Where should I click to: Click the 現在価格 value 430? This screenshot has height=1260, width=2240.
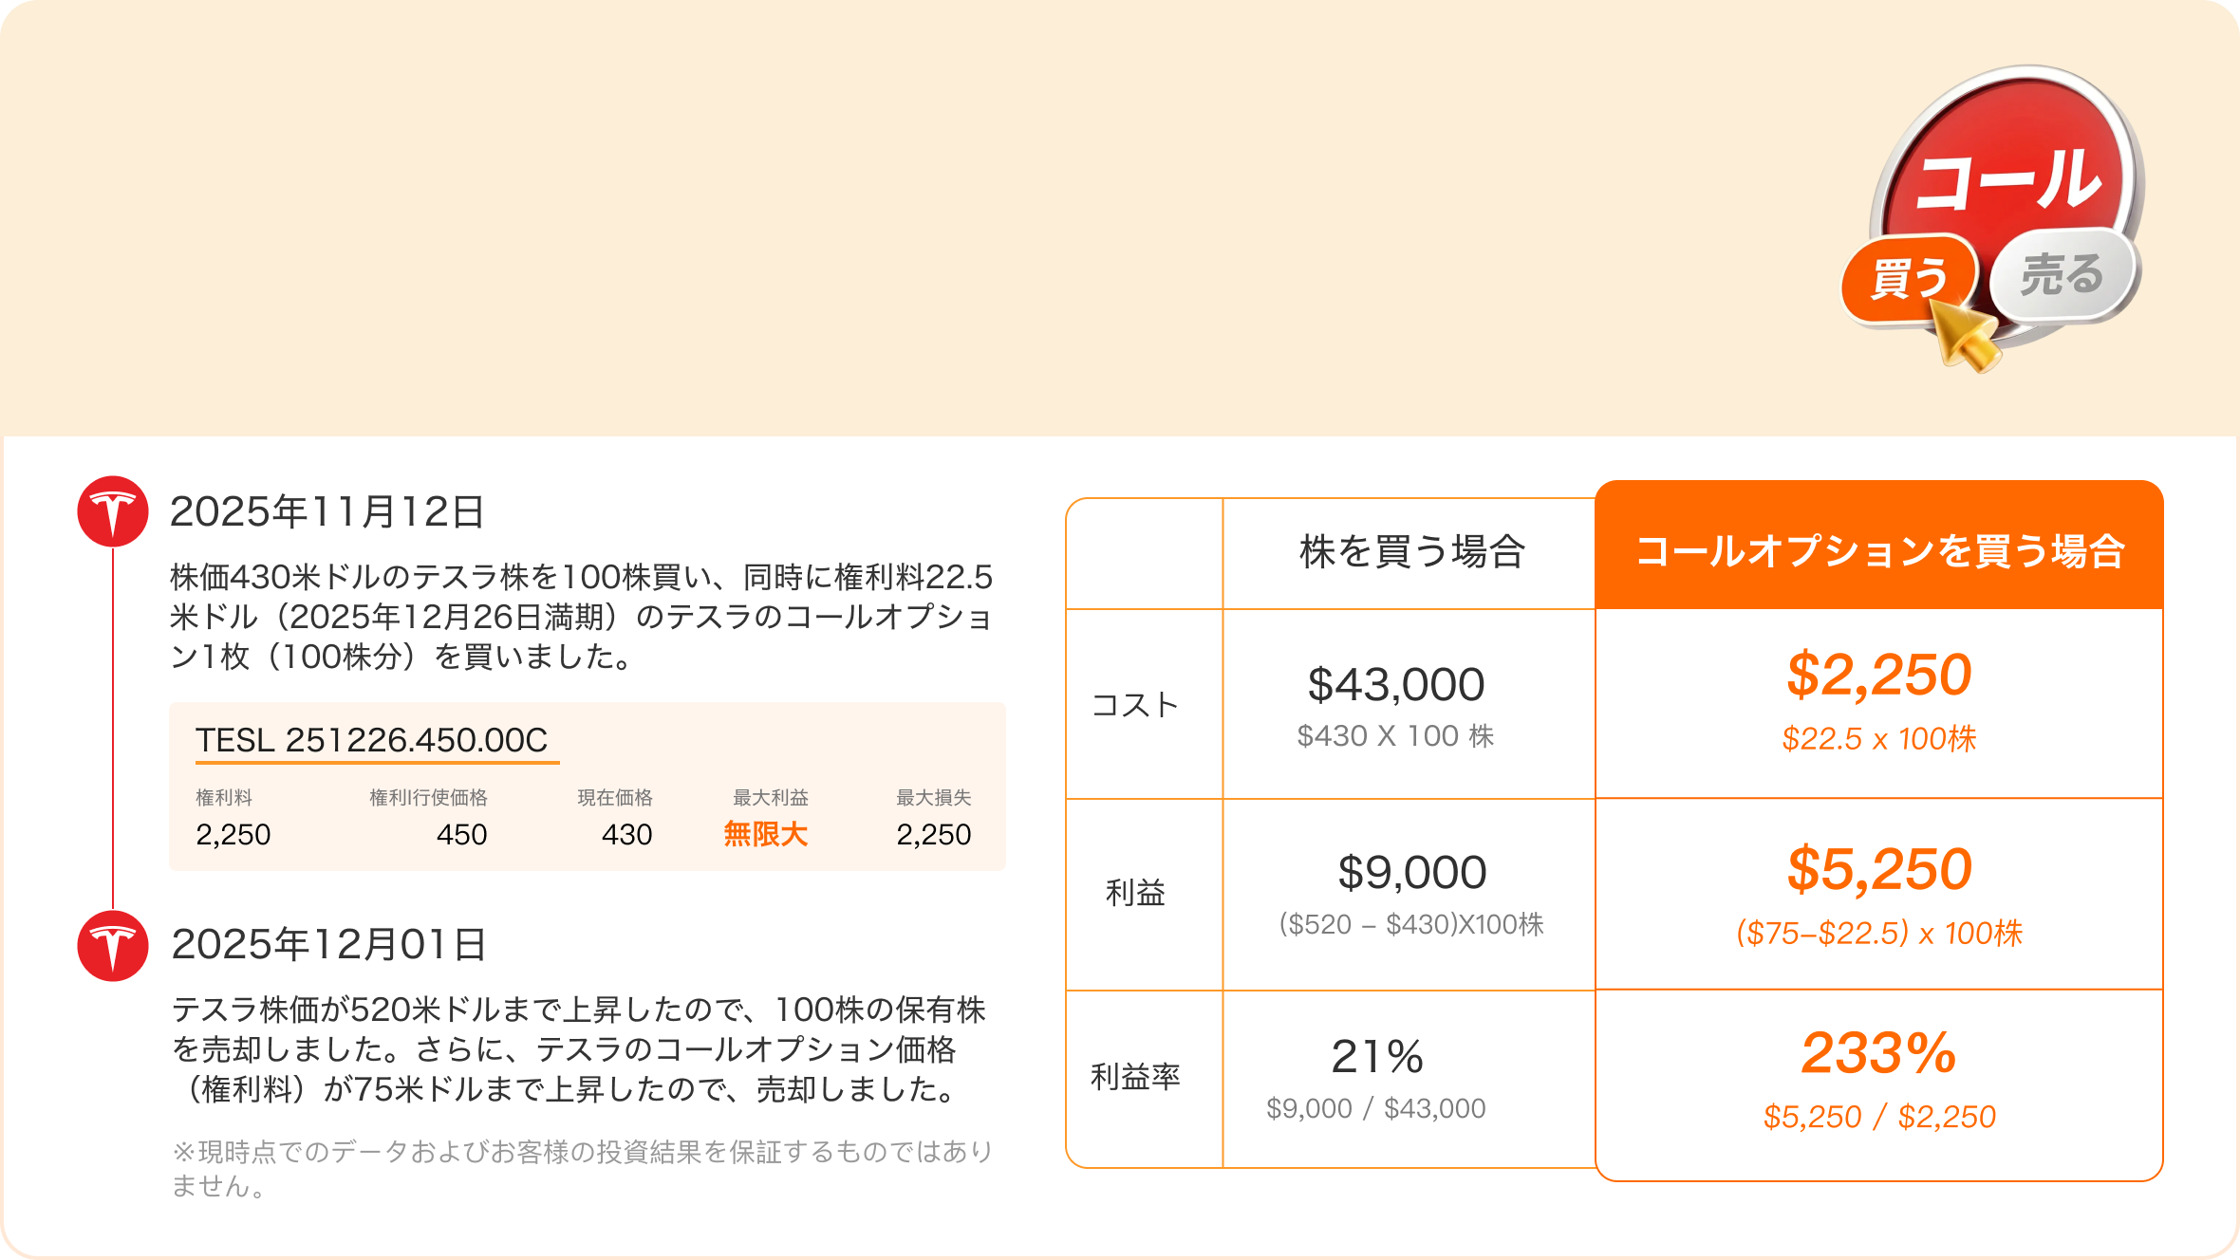[x=627, y=835]
